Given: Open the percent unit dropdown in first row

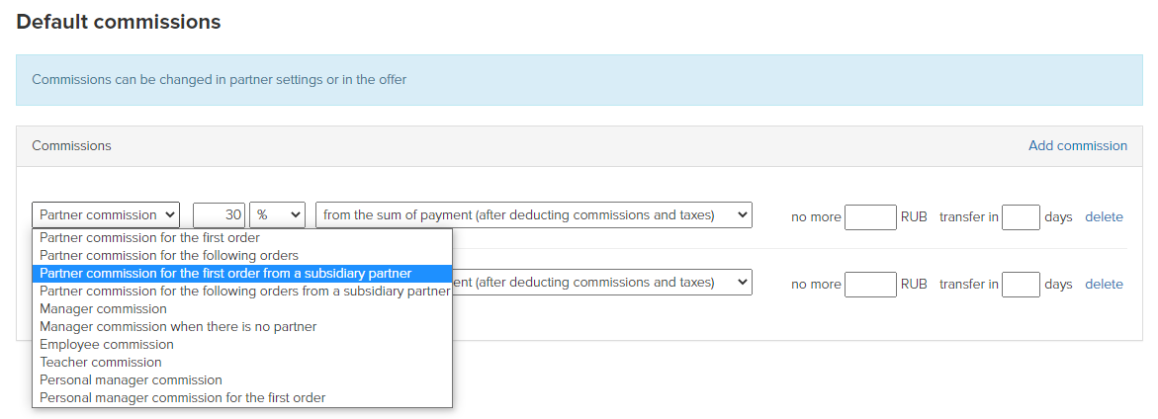Looking at the screenshot, I should point(278,215).
